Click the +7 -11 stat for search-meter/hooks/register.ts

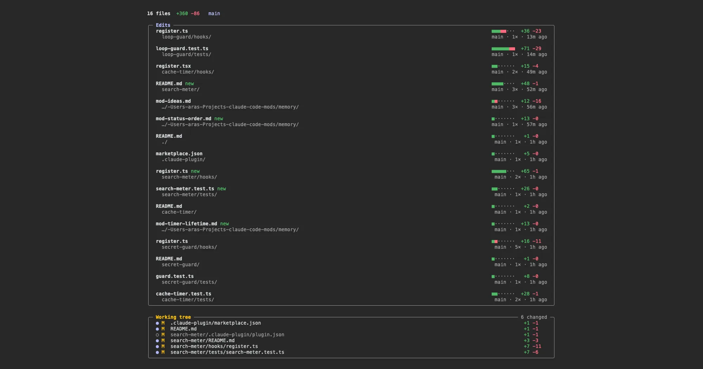click(x=532, y=347)
